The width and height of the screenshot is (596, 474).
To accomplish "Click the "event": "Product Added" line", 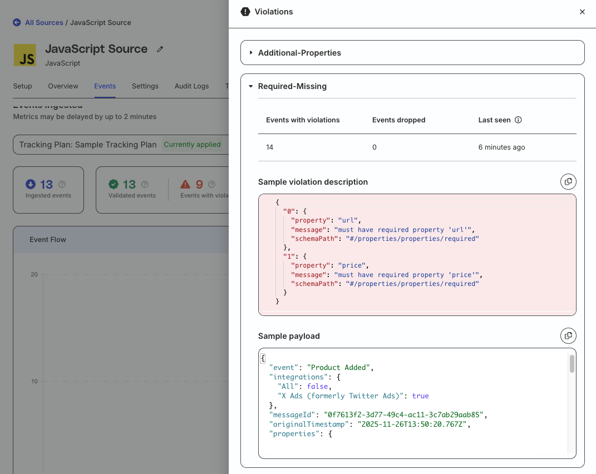I will click(x=321, y=368).
